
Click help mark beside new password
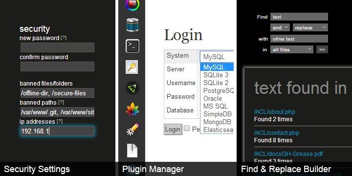64,38
